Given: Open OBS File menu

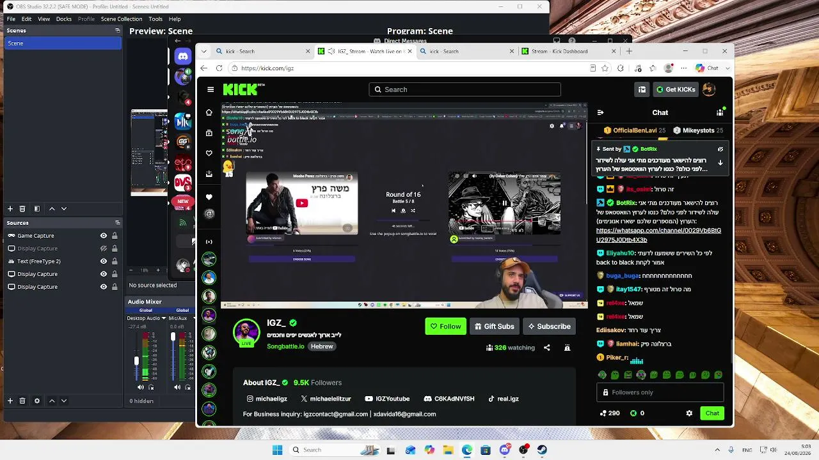Looking at the screenshot, I should [x=11, y=19].
